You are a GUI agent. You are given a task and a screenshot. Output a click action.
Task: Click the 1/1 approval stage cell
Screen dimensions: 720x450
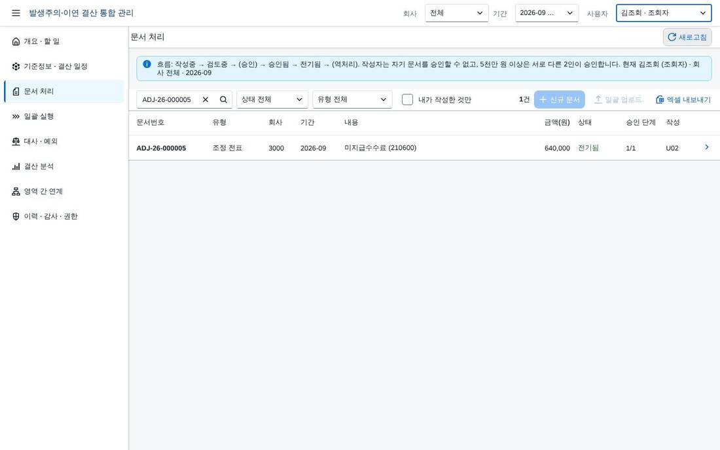(x=630, y=148)
